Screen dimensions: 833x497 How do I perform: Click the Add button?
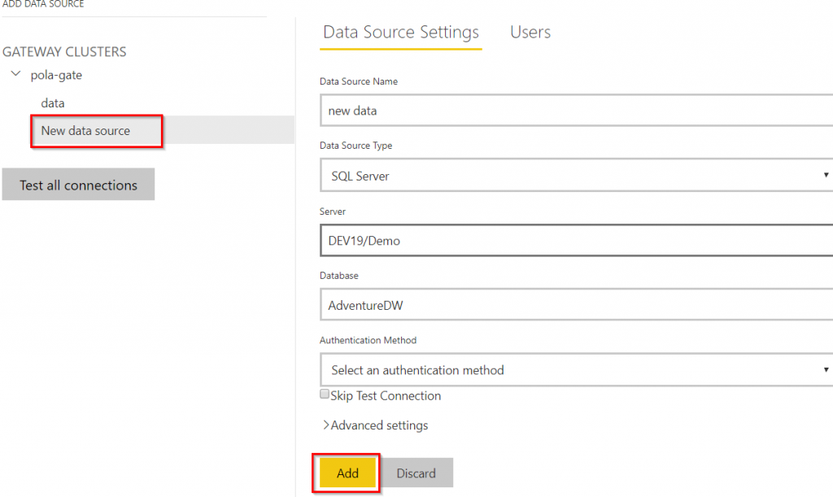pyautogui.click(x=347, y=473)
